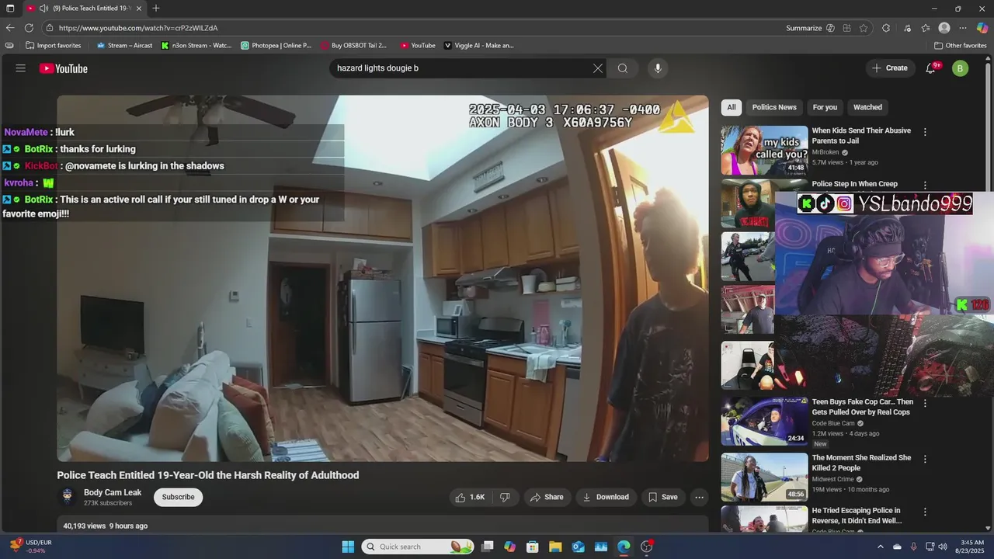
Task: Open the browser profile icon
Action: 944,28
